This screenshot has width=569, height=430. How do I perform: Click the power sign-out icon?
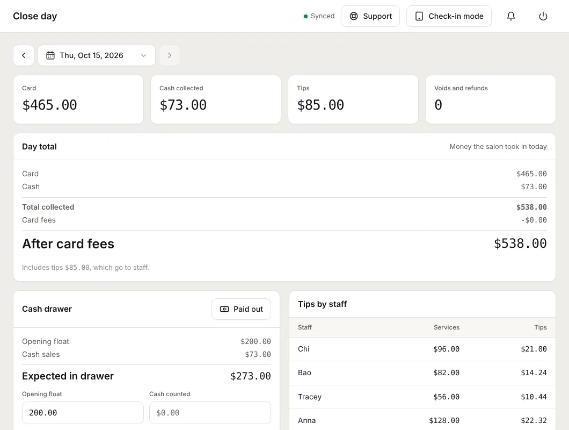click(543, 16)
